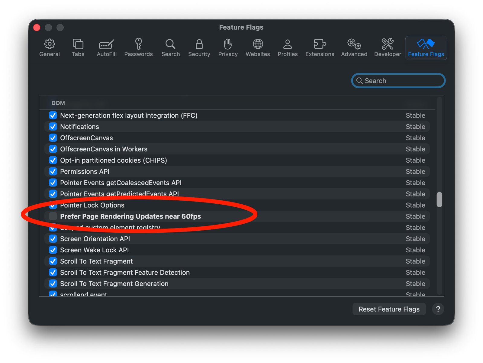Open the Passwords key icon
Viewport: 483px width, 363px height.
pos(138,44)
